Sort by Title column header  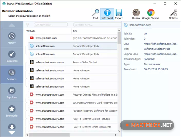click(75, 31)
